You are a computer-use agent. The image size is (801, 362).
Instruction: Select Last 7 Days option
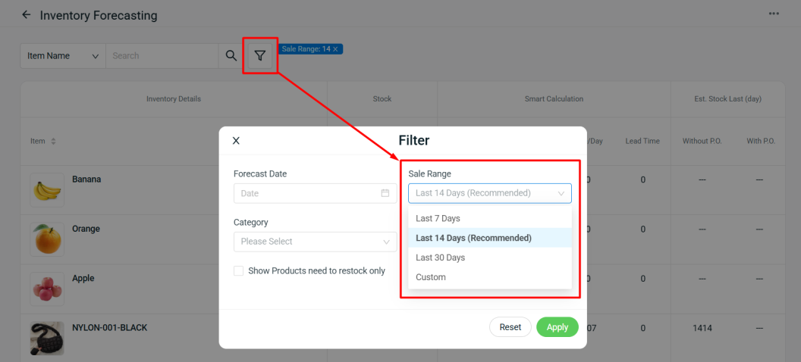(x=438, y=218)
